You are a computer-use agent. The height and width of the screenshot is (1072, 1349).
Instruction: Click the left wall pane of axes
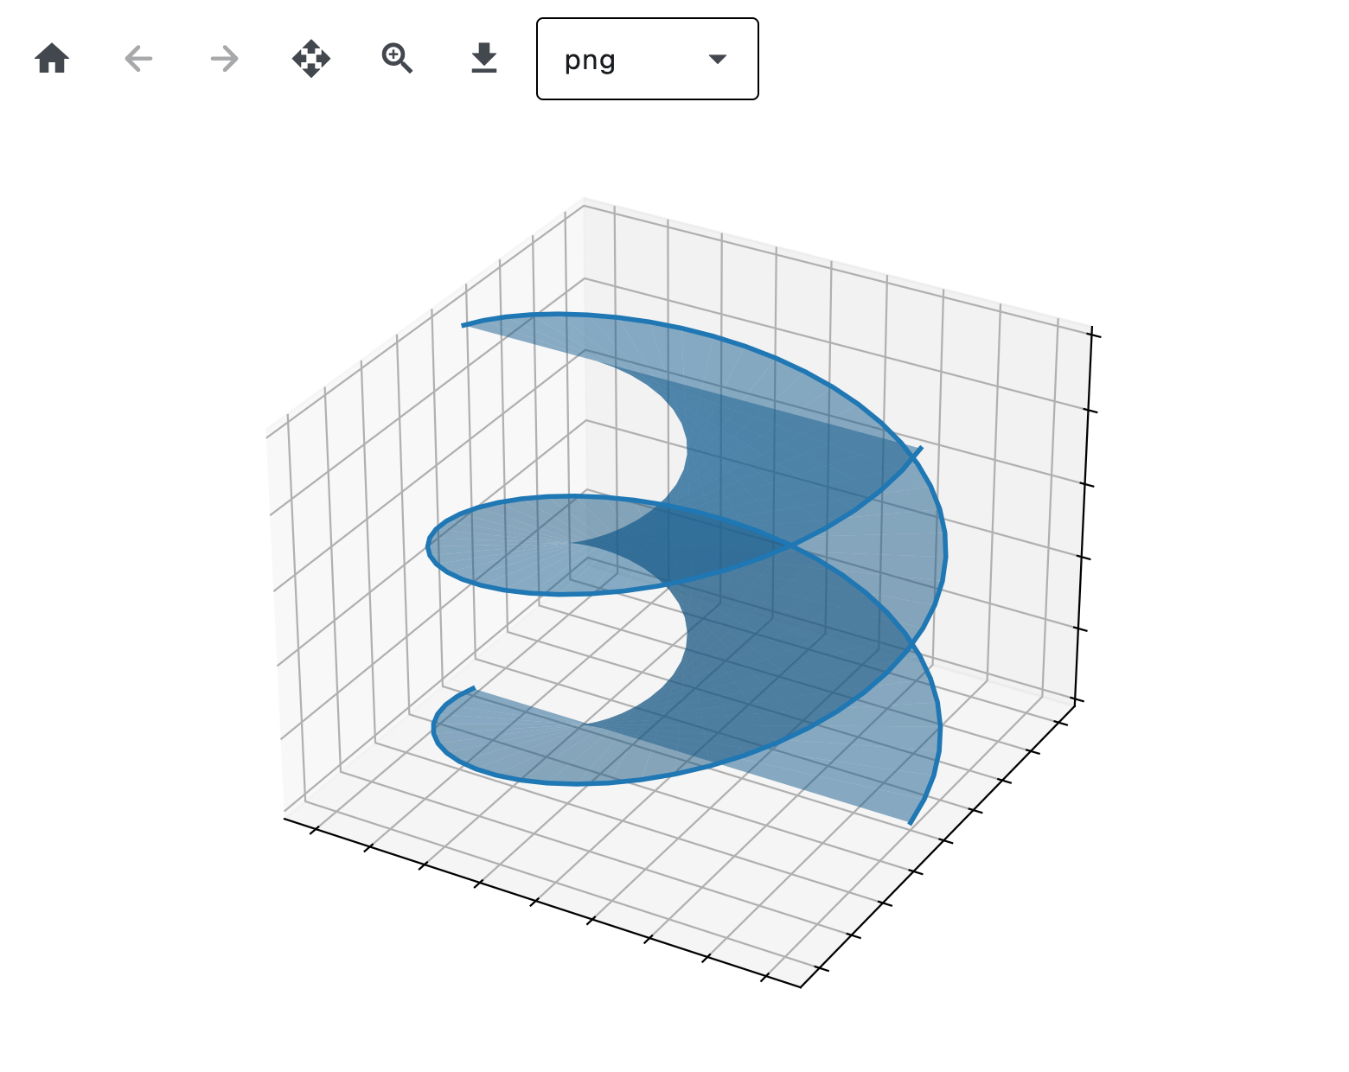[x=329, y=519]
